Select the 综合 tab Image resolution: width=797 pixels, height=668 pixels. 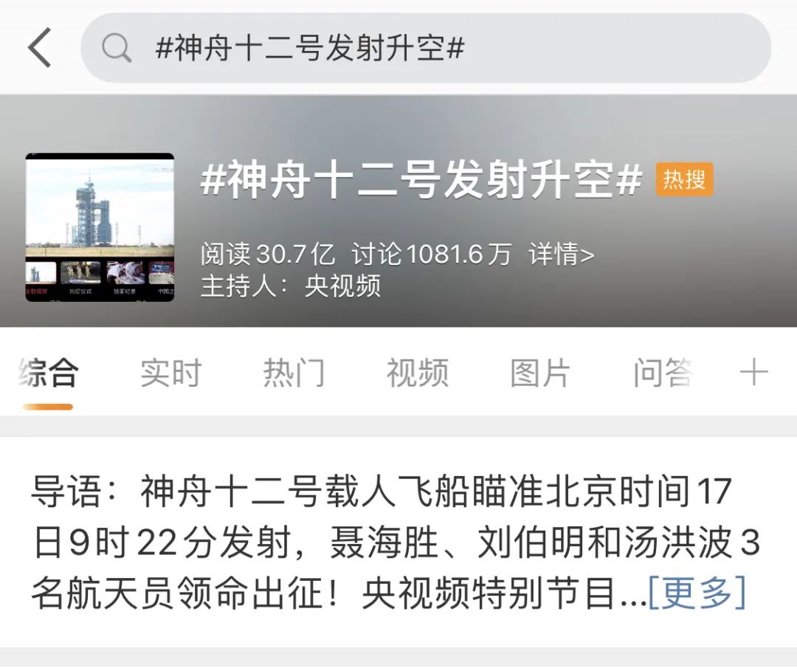[x=48, y=373]
